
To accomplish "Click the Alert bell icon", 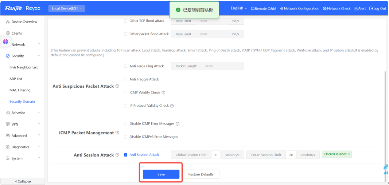I will 356,8.
